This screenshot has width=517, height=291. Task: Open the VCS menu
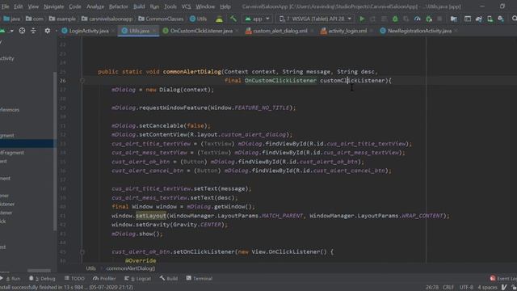coord(186,6)
